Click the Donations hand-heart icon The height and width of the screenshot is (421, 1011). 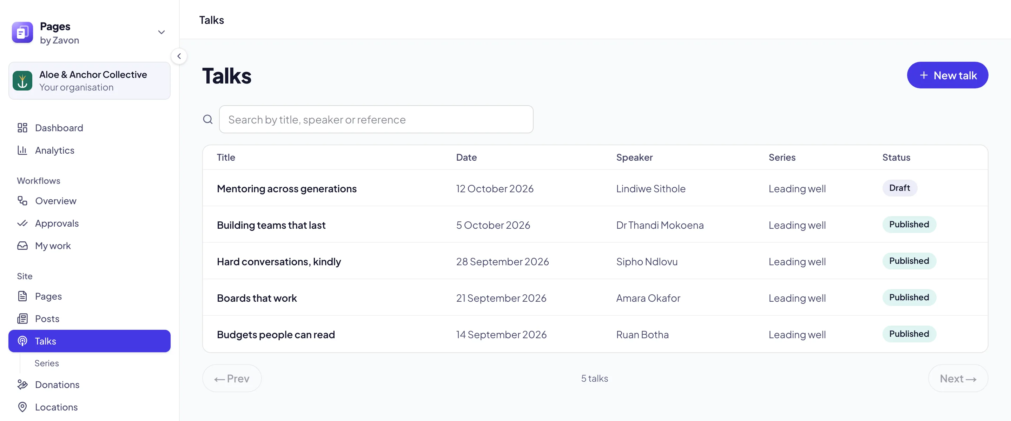(x=22, y=384)
